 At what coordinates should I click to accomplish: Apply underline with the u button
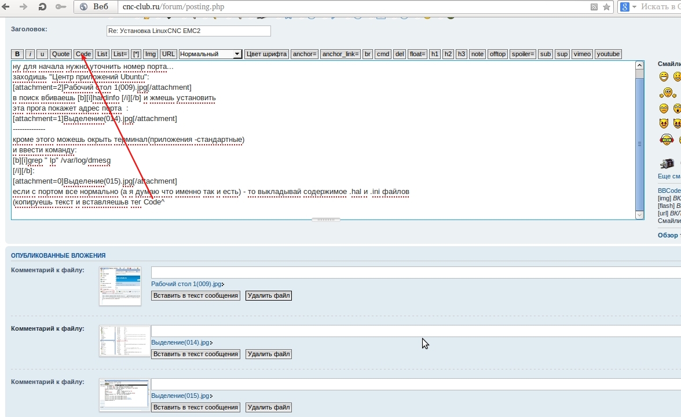pyautogui.click(x=42, y=54)
